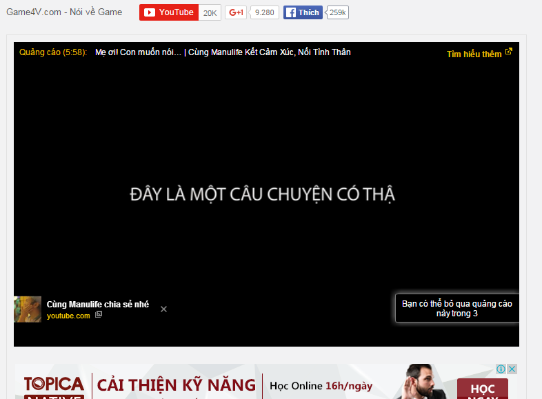Click the skip ad countdown box
The image size is (542, 399).
(x=457, y=308)
